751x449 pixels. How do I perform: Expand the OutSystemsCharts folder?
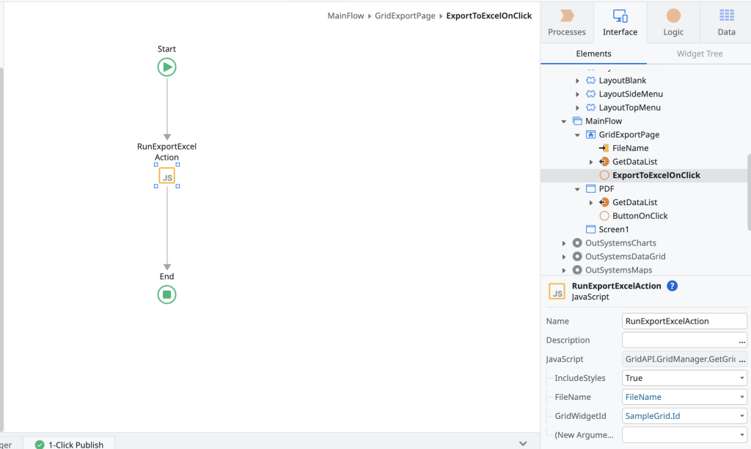pyautogui.click(x=563, y=243)
